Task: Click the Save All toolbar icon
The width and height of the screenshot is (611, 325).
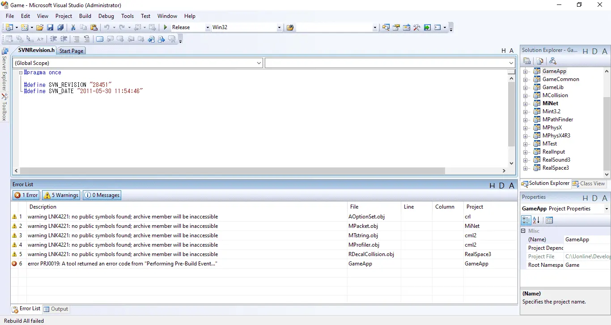Action: [60, 27]
